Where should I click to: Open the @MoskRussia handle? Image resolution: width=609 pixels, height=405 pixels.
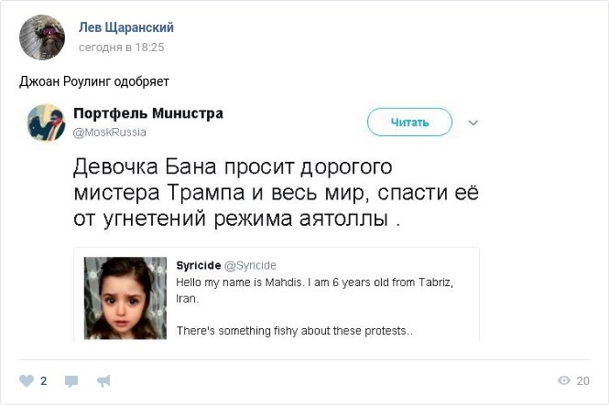coord(110,133)
